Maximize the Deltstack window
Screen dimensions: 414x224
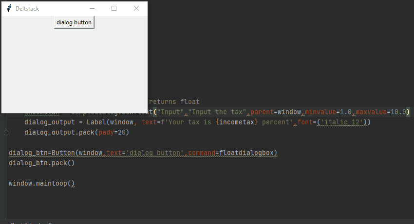coord(114,9)
